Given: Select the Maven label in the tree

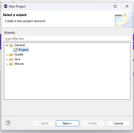Looking at the screenshot, I should (19, 64).
